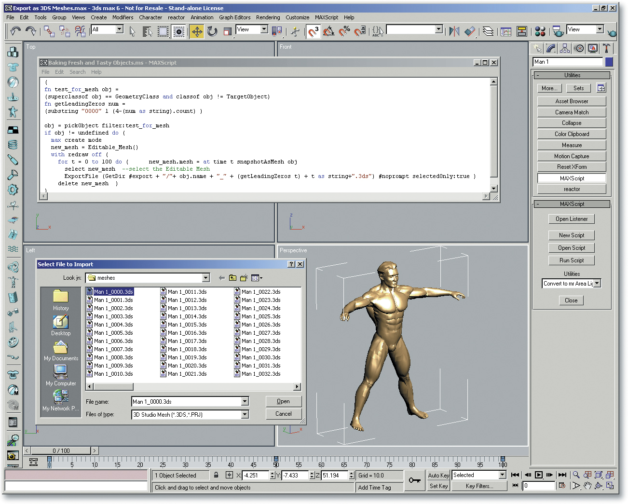Activate the Select and Rotate tool
The image size is (628, 504).
click(x=212, y=32)
